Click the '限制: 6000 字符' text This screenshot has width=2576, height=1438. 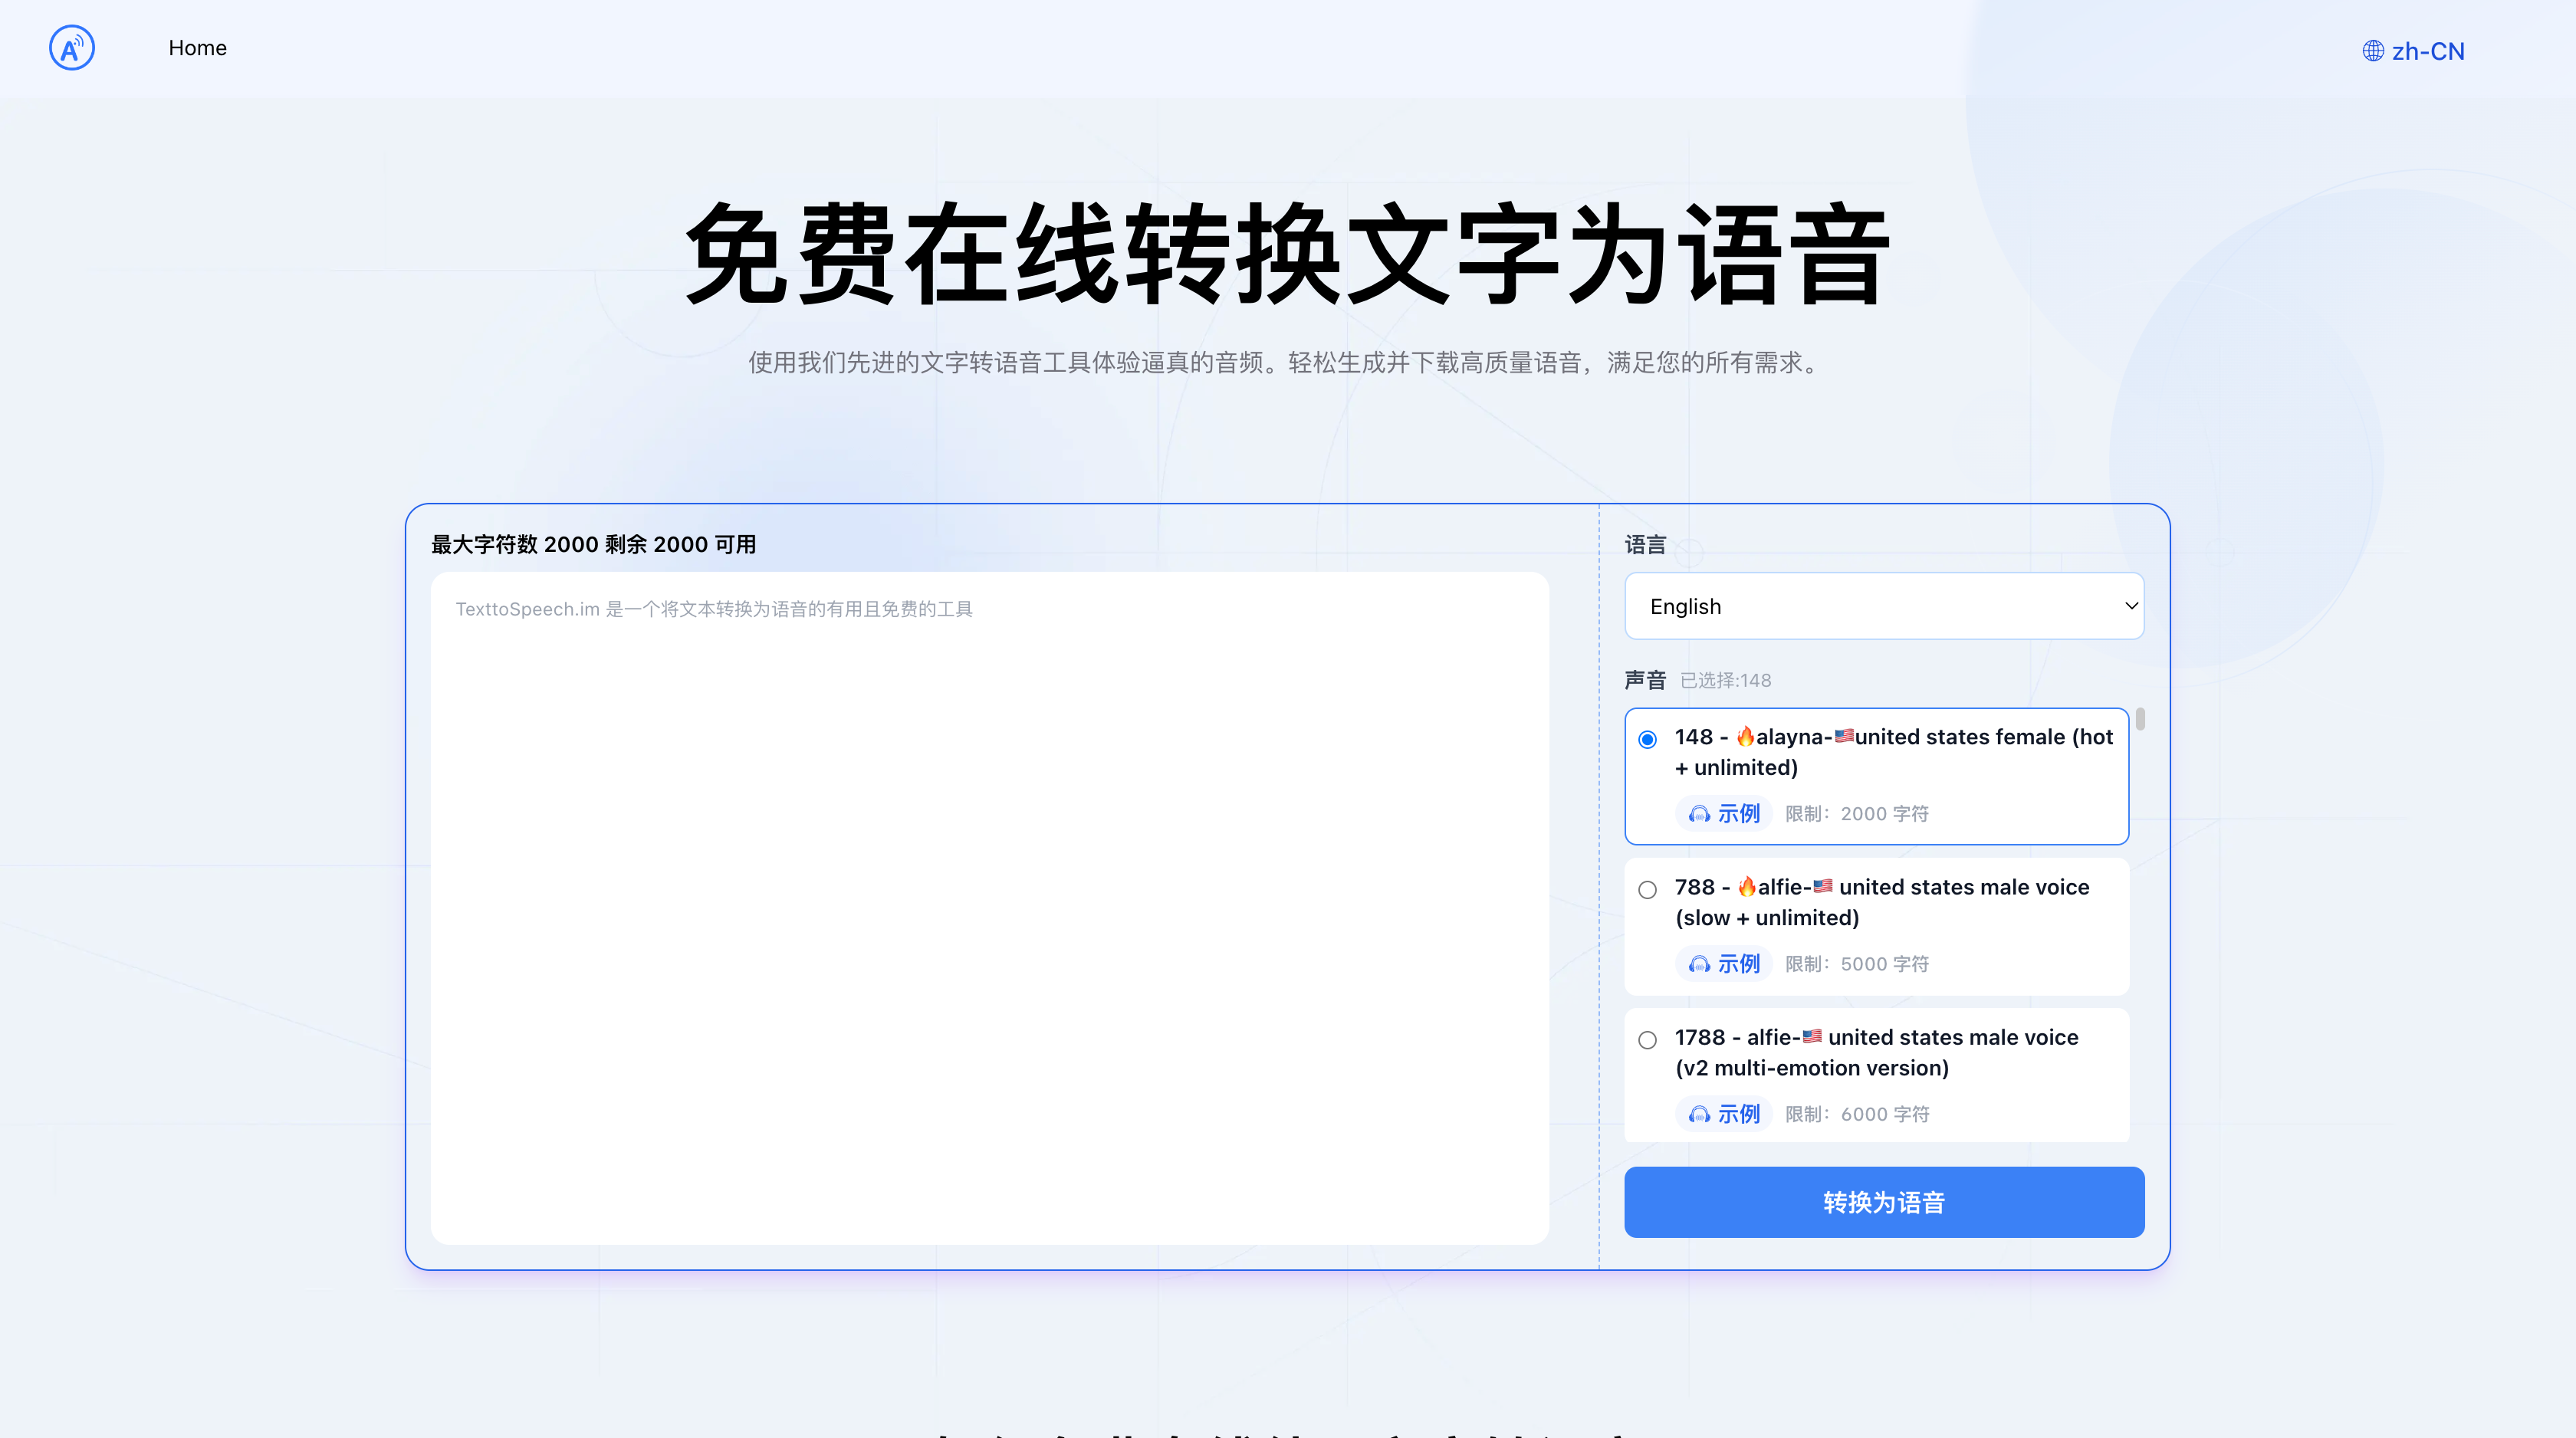(1857, 1113)
